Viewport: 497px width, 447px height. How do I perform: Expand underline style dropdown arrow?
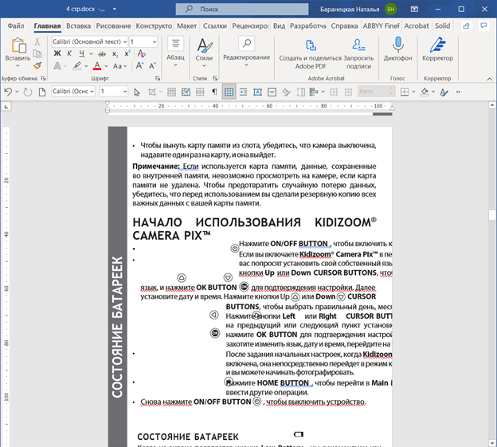pos(91,54)
